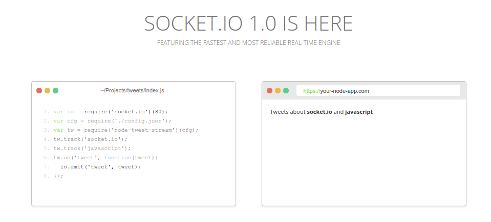Click the real-time engine subtitle text

(248, 43)
